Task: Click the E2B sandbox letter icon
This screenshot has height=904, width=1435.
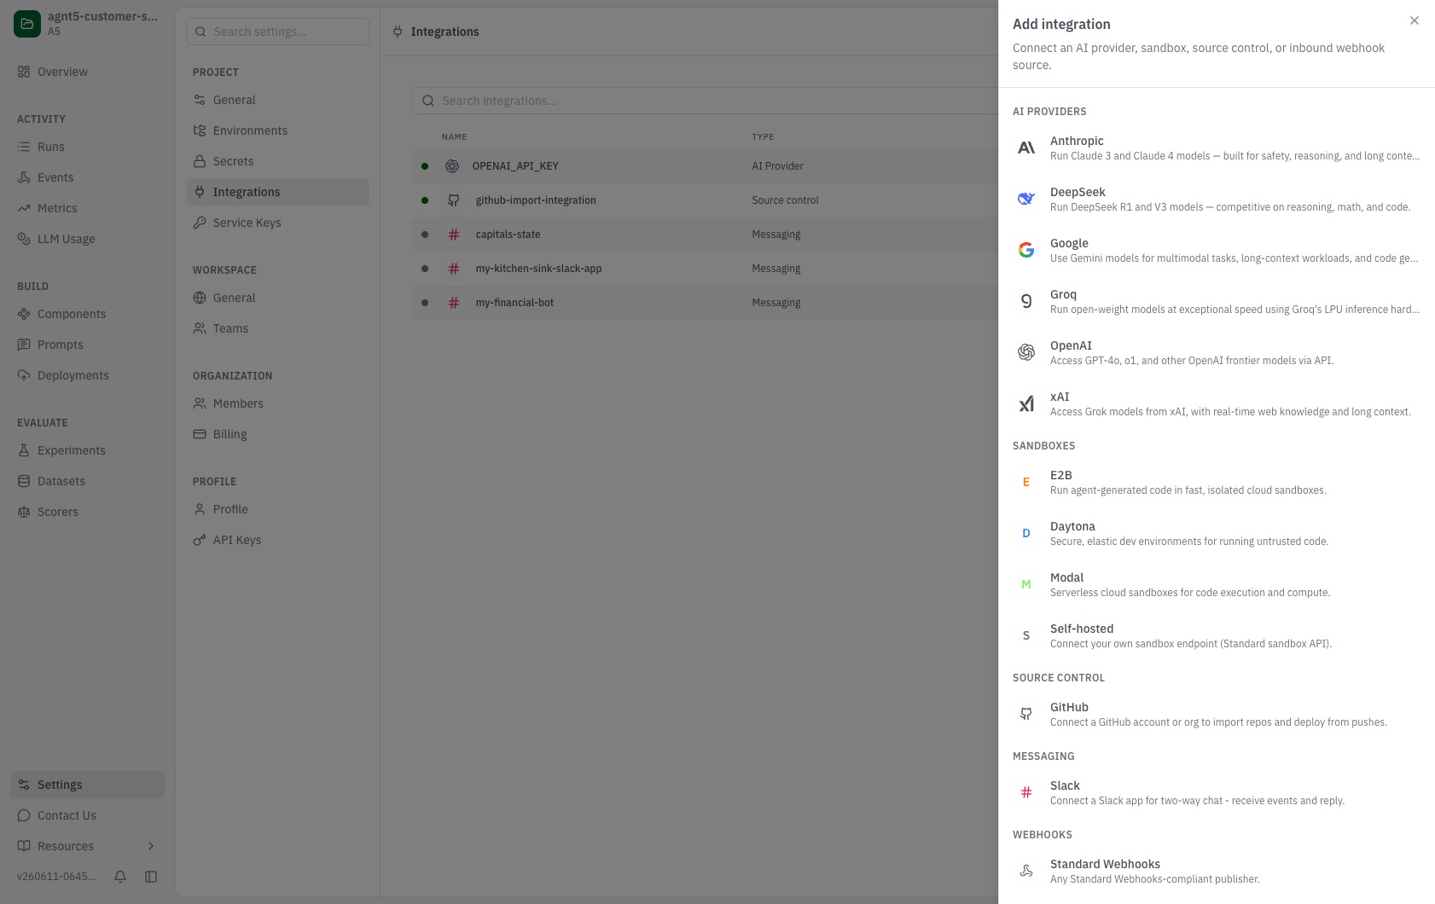Action: tap(1026, 482)
